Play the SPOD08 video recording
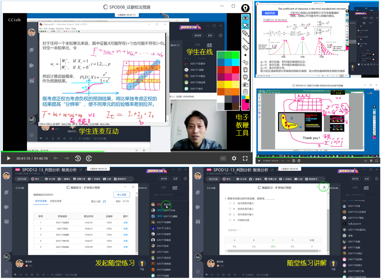Viewport: 381px width, 279px height. pyautogui.click(x=9, y=158)
